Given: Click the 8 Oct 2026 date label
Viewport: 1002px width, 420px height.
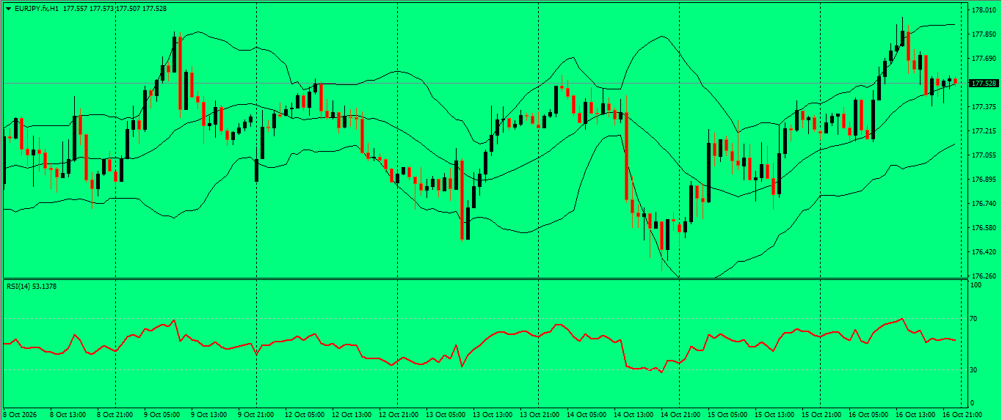Looking at the screenshot, I should click(20, 415).
